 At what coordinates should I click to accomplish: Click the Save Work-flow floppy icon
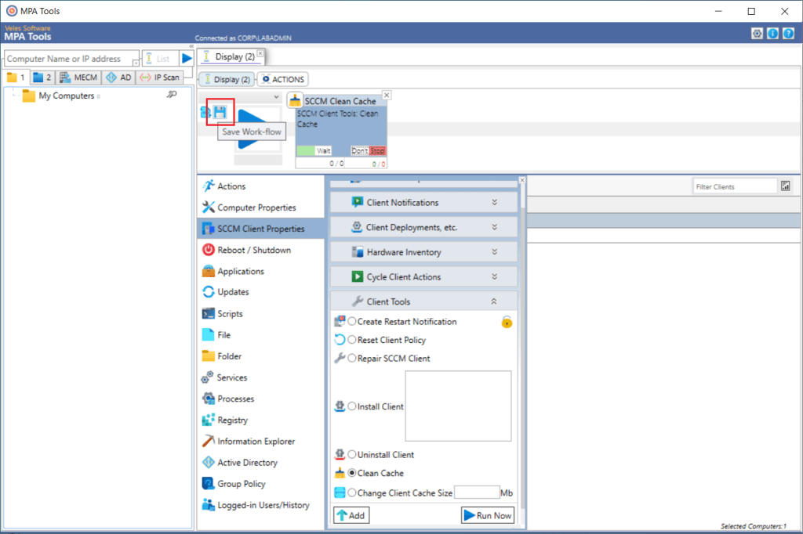coord(220,112)
